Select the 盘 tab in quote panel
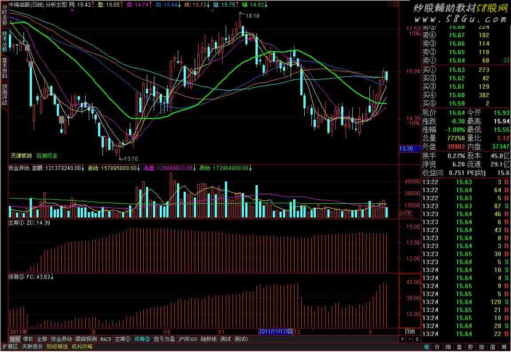Image resolution: width=511 pixels, height=352 pixels. [x=460, y=347]
